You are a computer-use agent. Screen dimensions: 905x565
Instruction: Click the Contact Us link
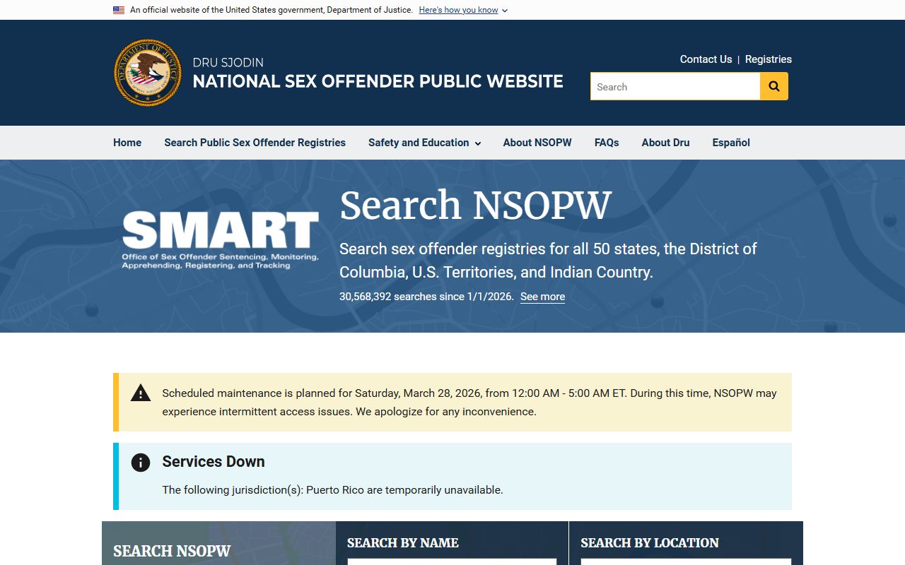coord(706,59)
